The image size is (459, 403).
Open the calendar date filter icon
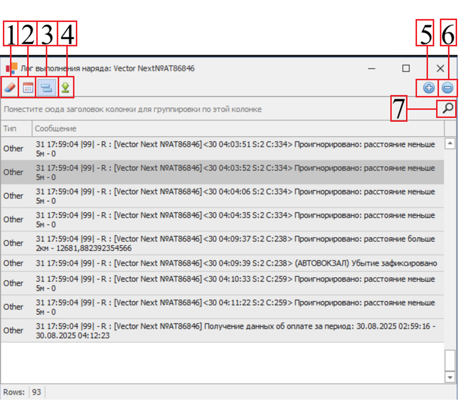click(x=28, y=88)
